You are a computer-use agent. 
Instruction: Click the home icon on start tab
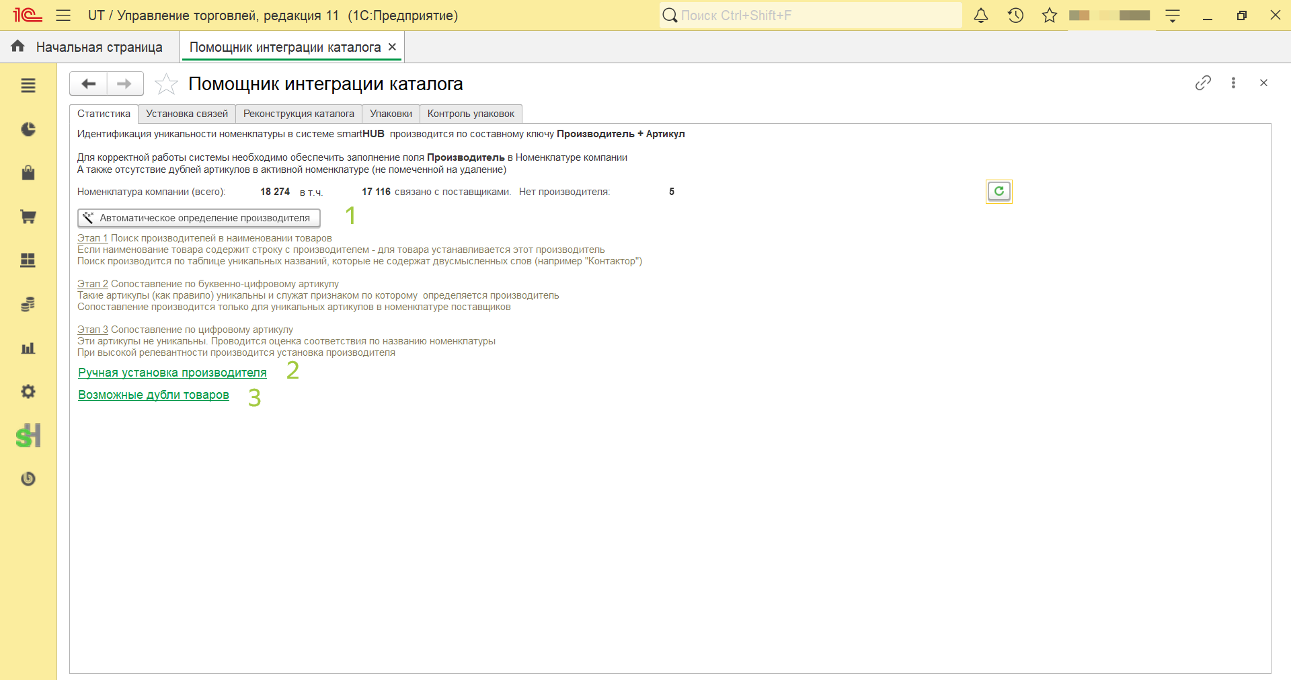coord(18,46)
